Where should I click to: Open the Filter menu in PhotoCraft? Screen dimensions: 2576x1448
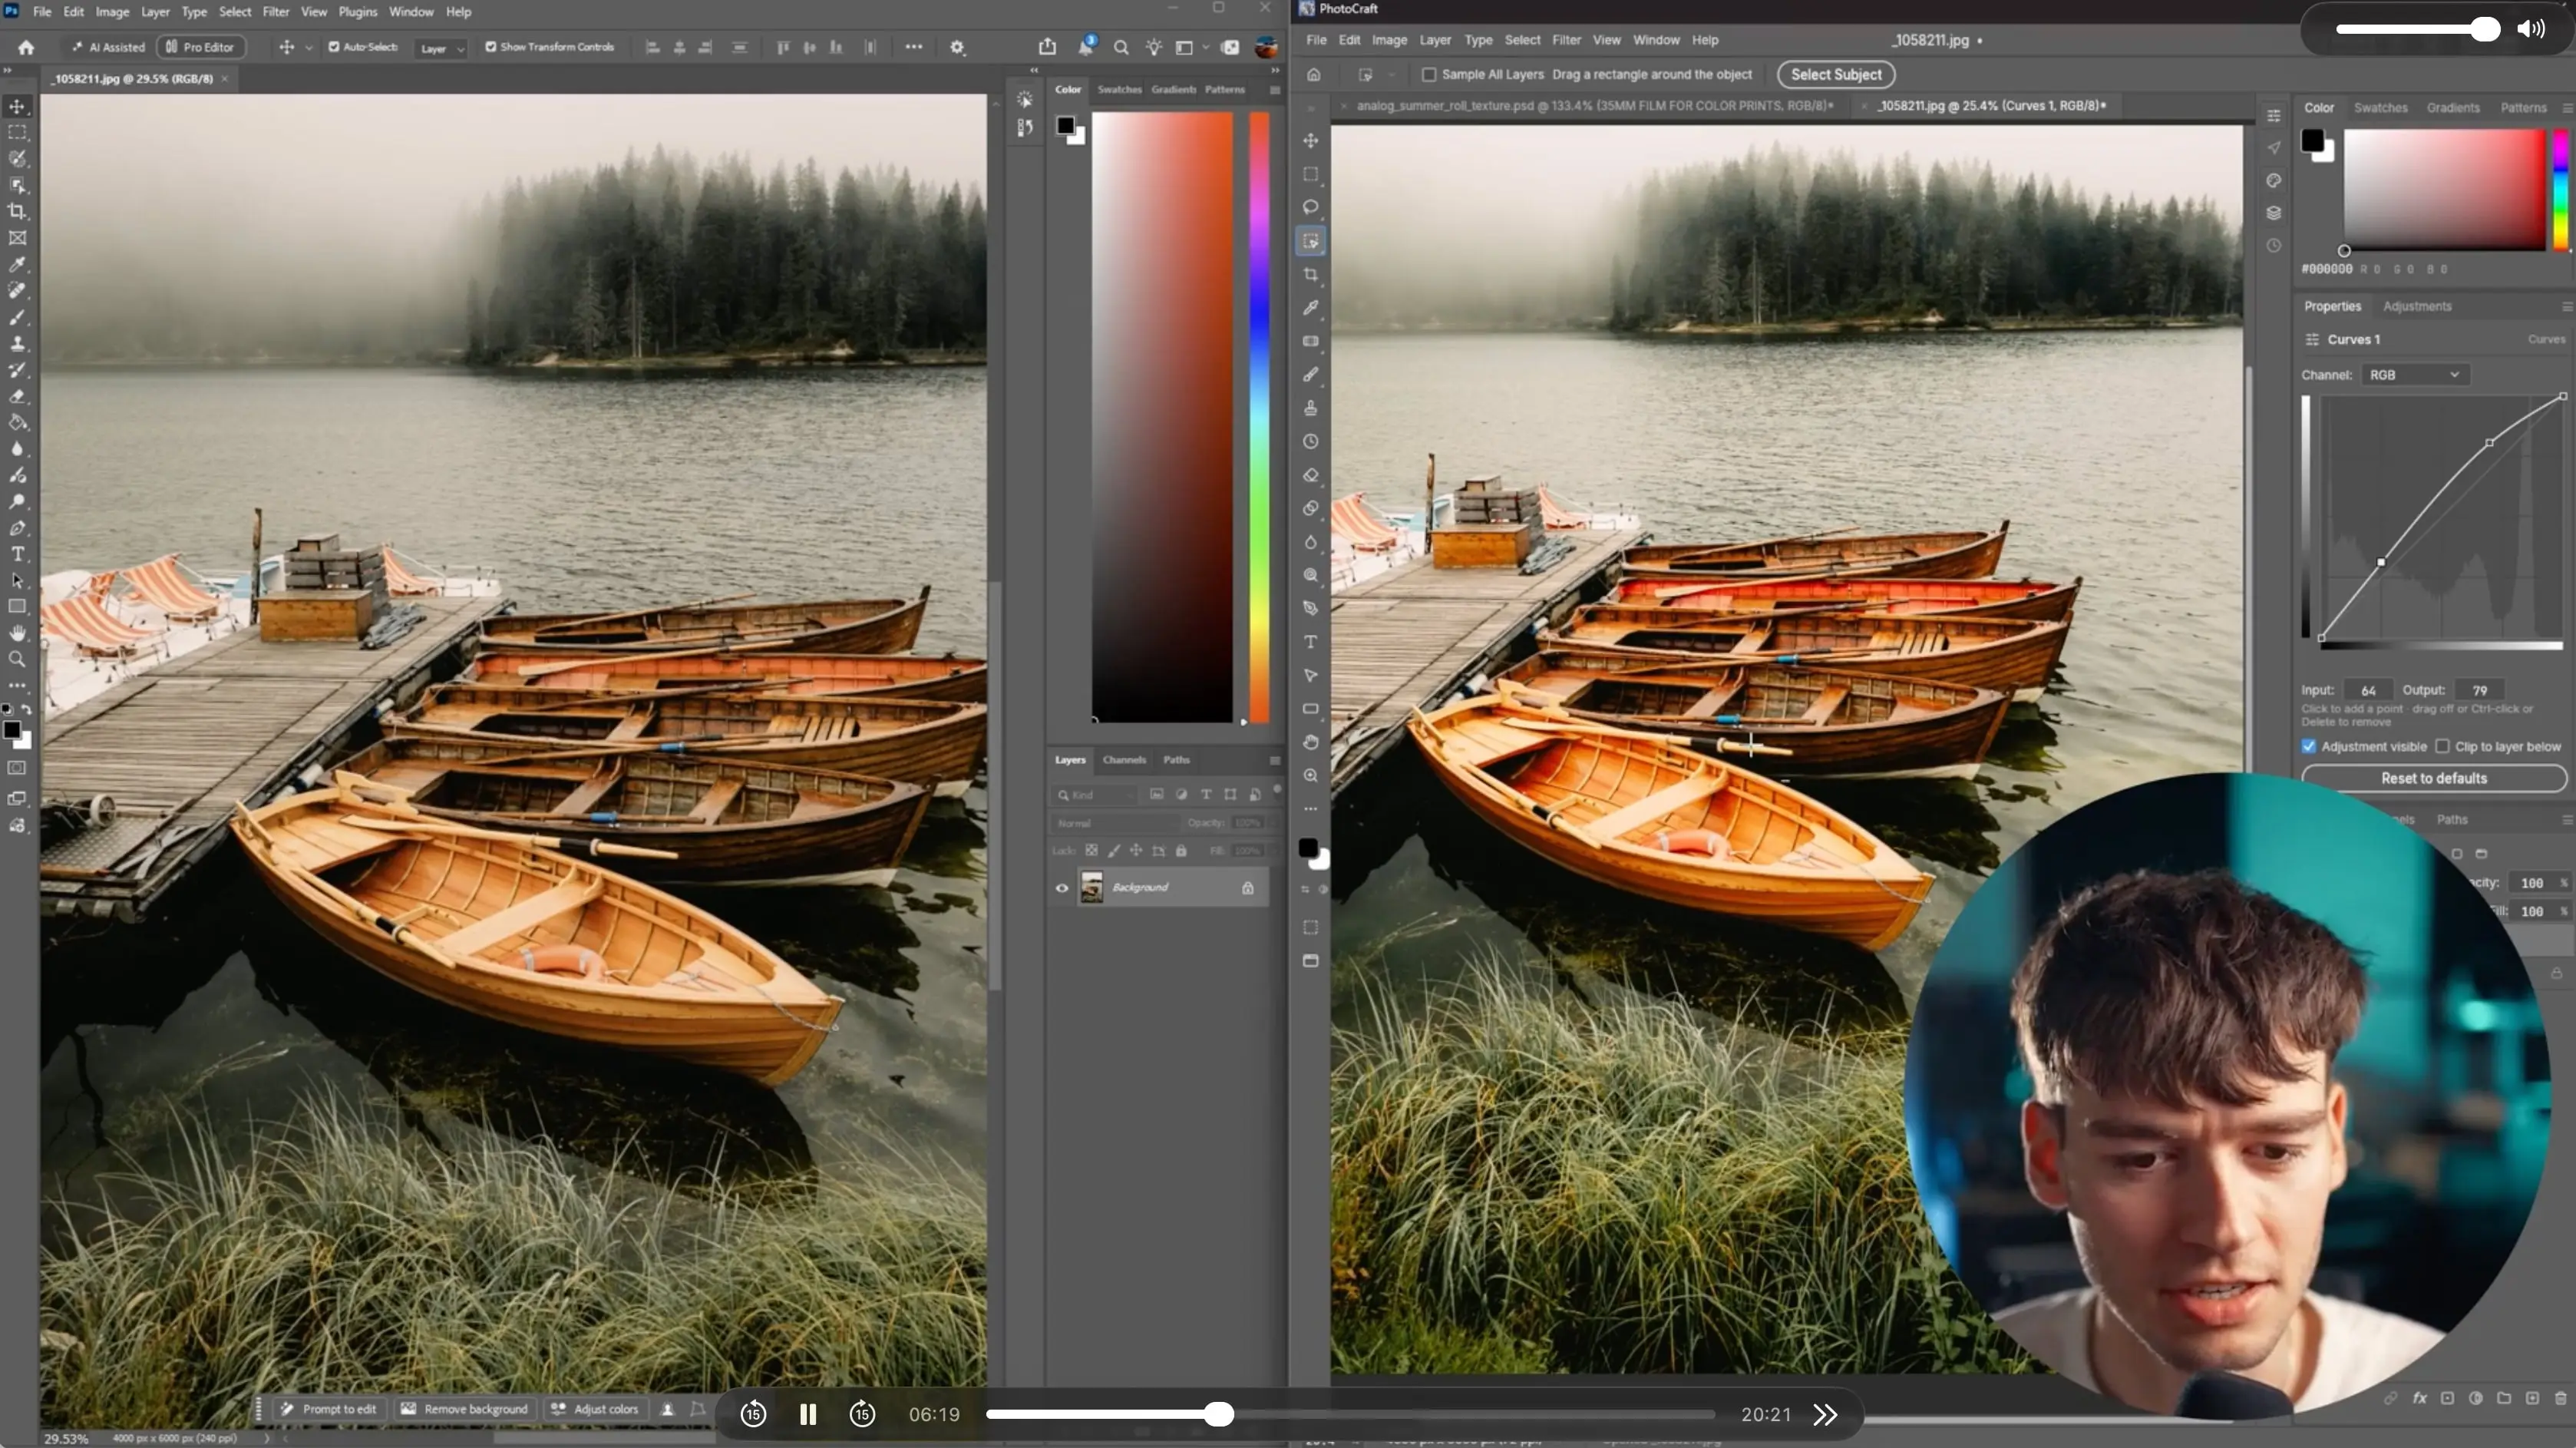pyautogui.click(x=1565, y=40)
